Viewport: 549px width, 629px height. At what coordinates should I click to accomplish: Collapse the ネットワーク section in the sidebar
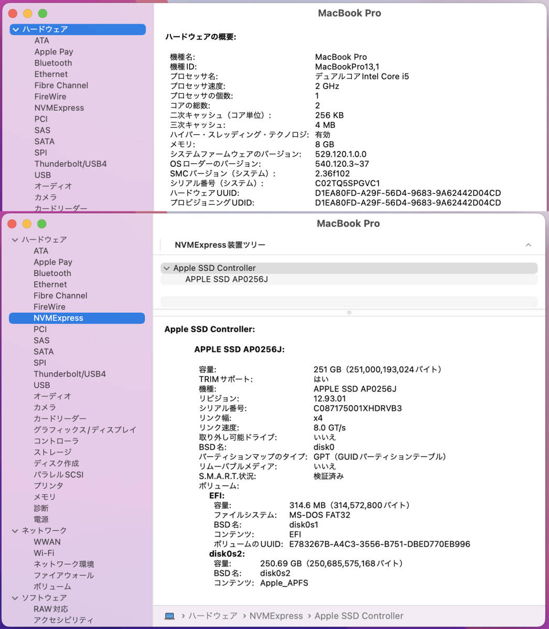(x=15, y=530)
